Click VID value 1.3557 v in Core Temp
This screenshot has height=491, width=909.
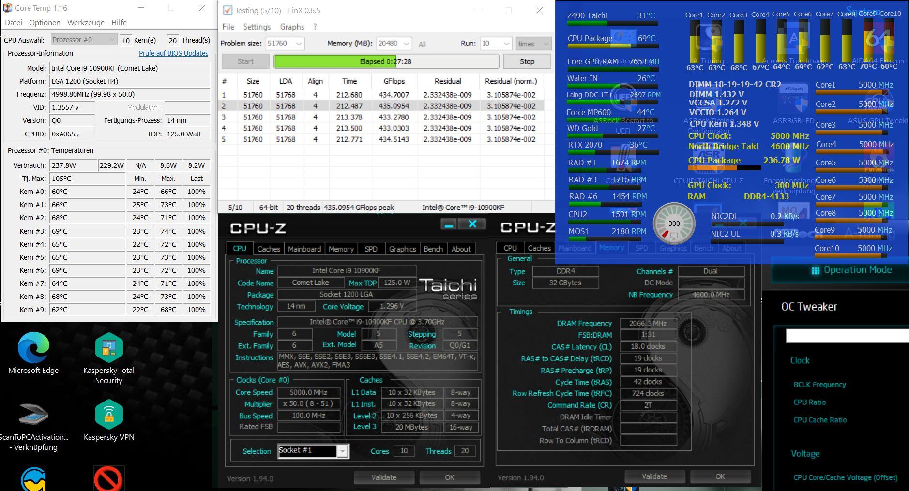pyautogui.click(x=72, y=107)
